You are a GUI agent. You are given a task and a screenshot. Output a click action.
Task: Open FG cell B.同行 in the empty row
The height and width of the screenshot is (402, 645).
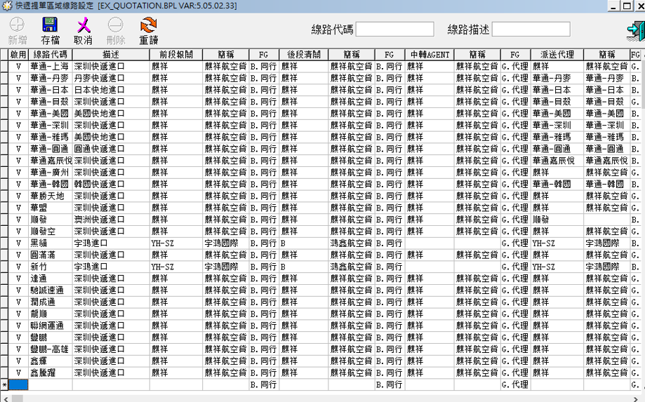tap(264, 385)
